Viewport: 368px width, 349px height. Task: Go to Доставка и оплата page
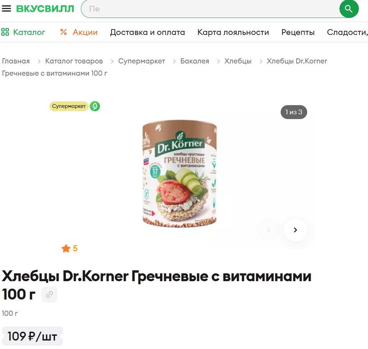point(147,32)
